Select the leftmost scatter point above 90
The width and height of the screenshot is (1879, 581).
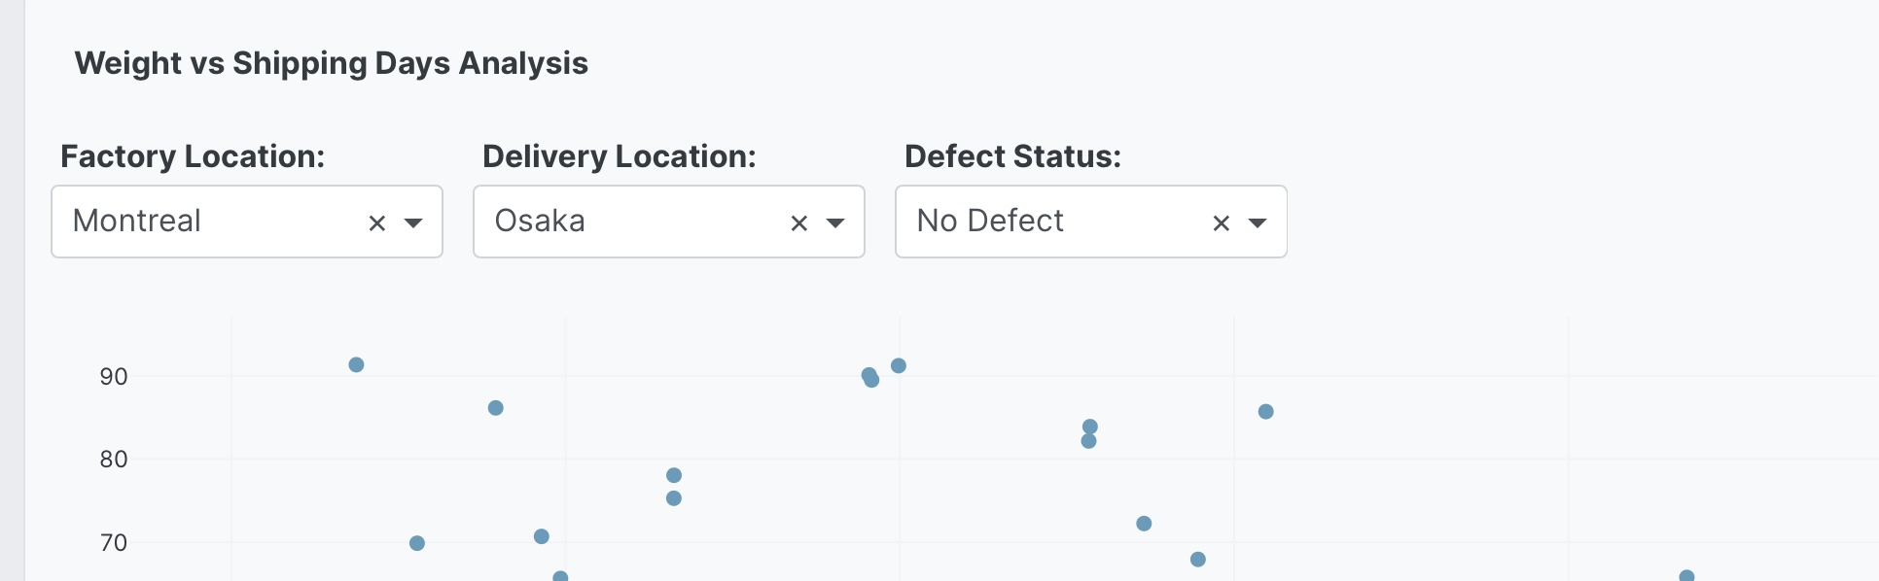pyautogui.click(x=356, y=364)
